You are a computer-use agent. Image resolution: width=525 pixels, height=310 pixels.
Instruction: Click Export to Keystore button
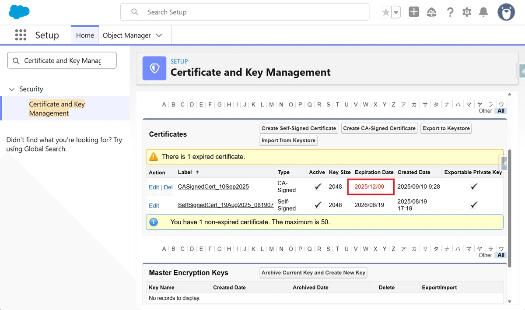pos(446,128)
